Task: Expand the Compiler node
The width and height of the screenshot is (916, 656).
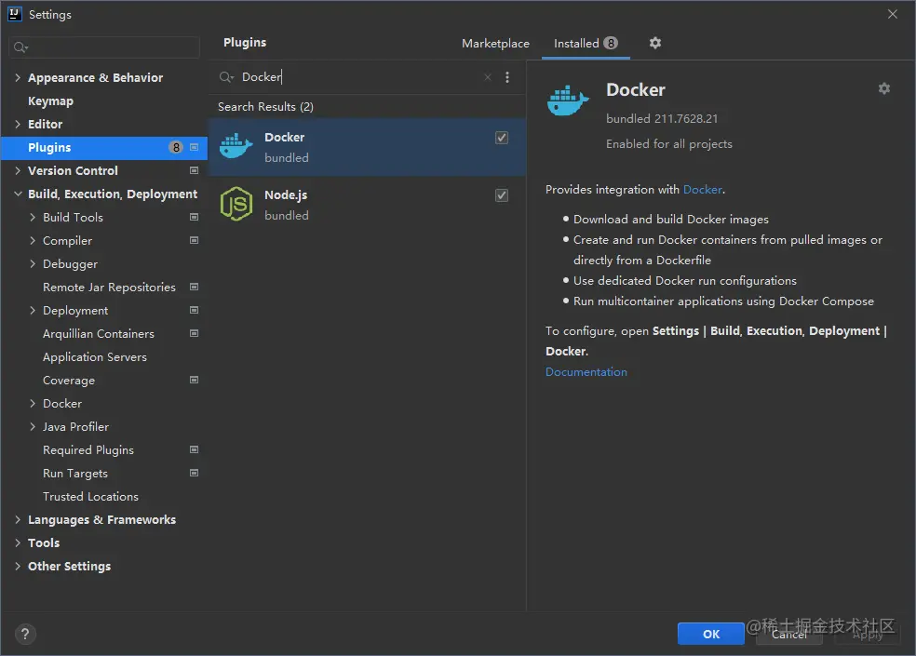Action: coord(33,240)
